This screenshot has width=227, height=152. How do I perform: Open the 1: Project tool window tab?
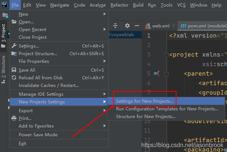[3, 36]
